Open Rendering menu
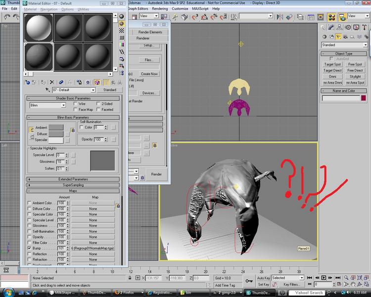 (x=160, y=8)
